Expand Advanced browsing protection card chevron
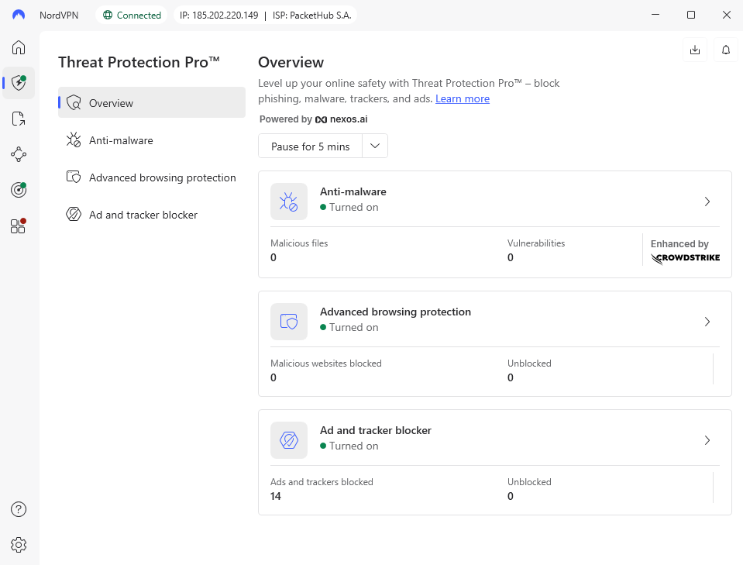Image resolution: width=743 pixels, height=565 pixels. [707, 322]
